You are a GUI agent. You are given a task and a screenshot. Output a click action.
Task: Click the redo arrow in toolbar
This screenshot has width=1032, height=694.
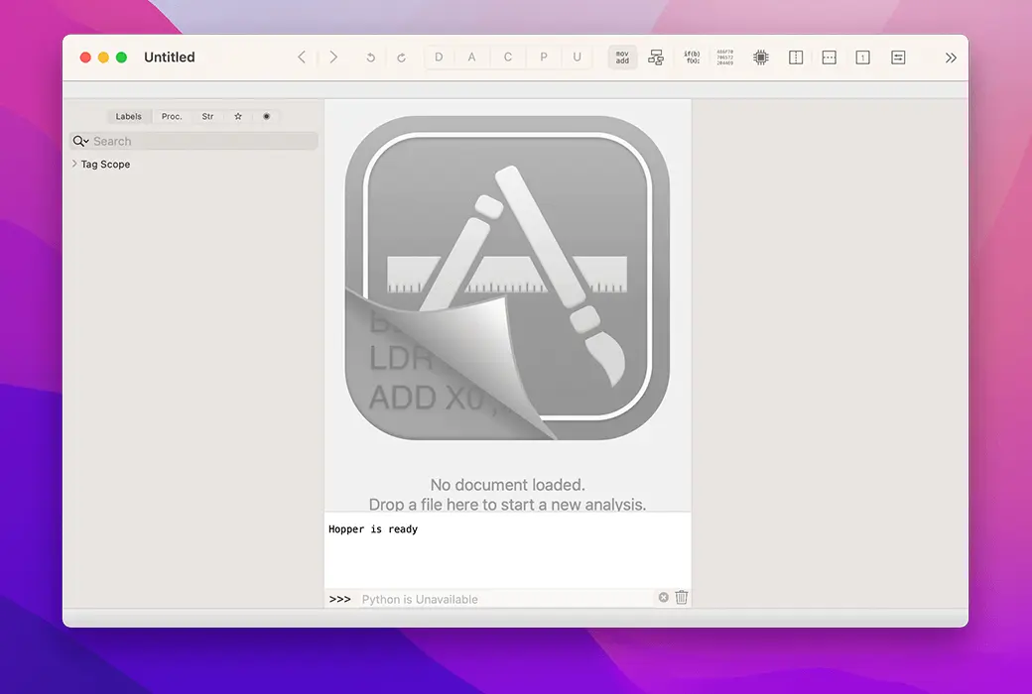402,58
